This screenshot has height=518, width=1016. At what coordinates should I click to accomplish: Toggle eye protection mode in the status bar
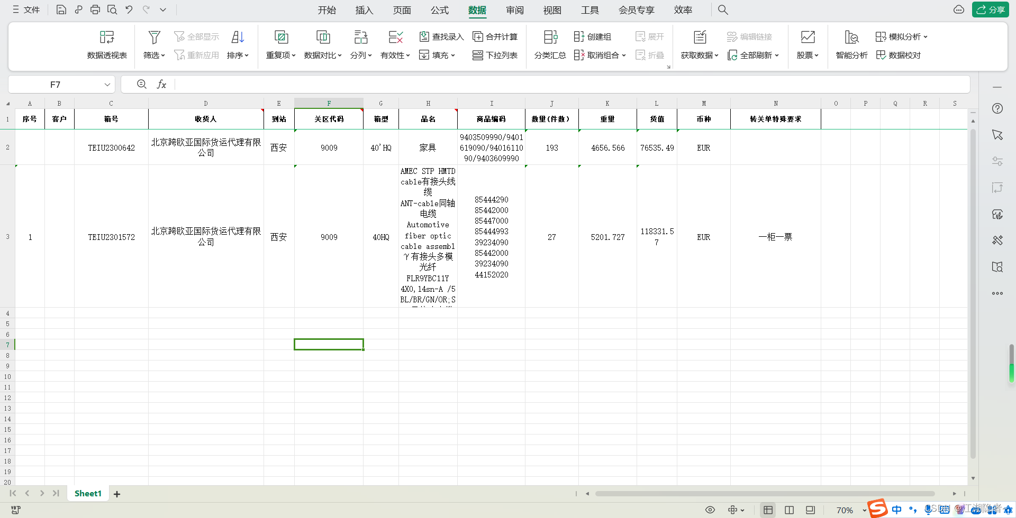(710, 510)
